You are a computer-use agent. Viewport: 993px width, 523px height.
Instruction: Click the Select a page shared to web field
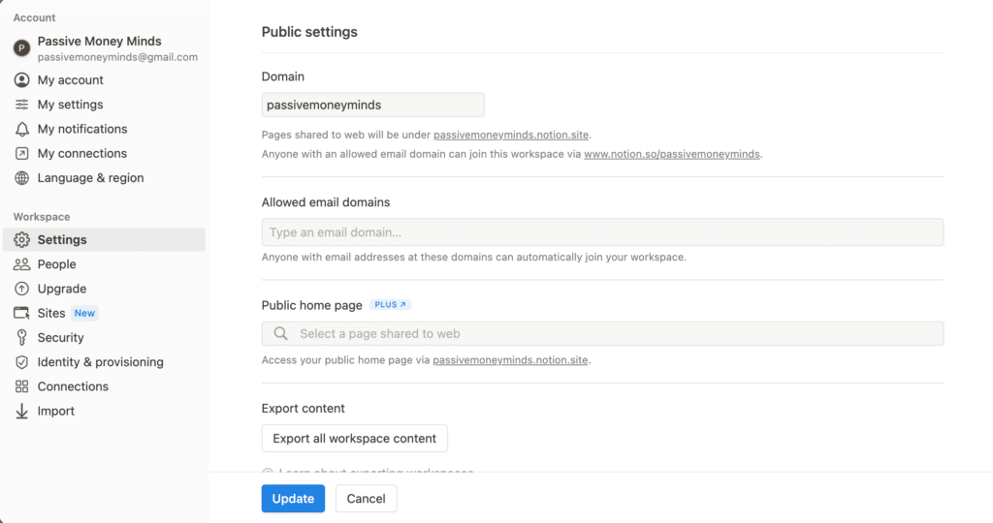[602, 333]
